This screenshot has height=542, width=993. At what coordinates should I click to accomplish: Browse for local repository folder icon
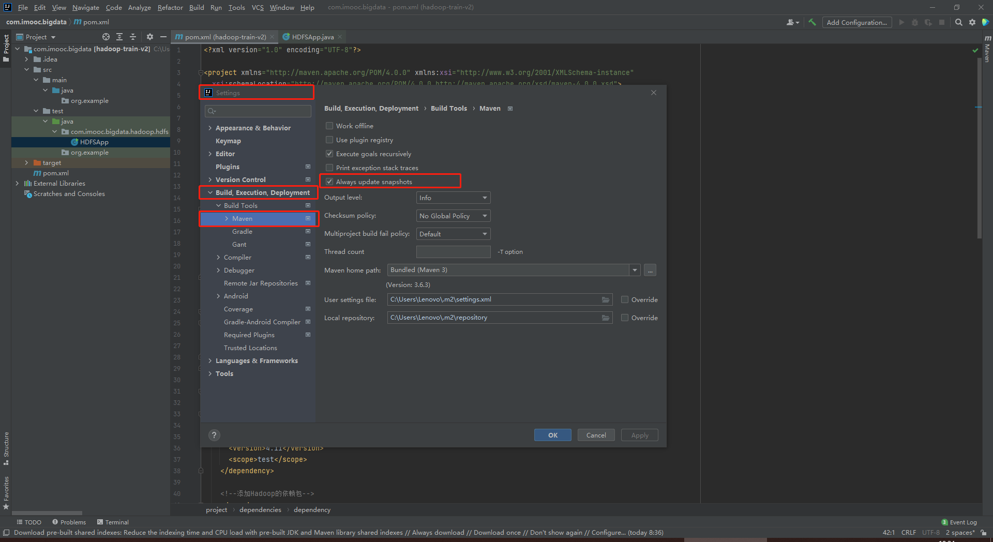click(x=606, y=318)
